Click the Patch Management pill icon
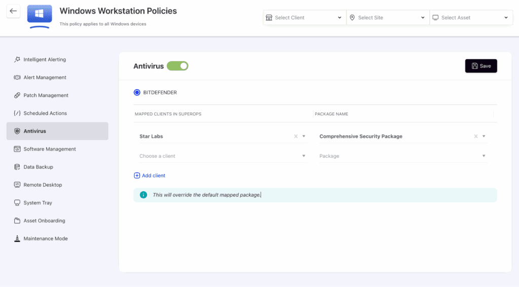The height and width of the screenshot is (287, 519). pyautogui.click(x=17, y=96)
